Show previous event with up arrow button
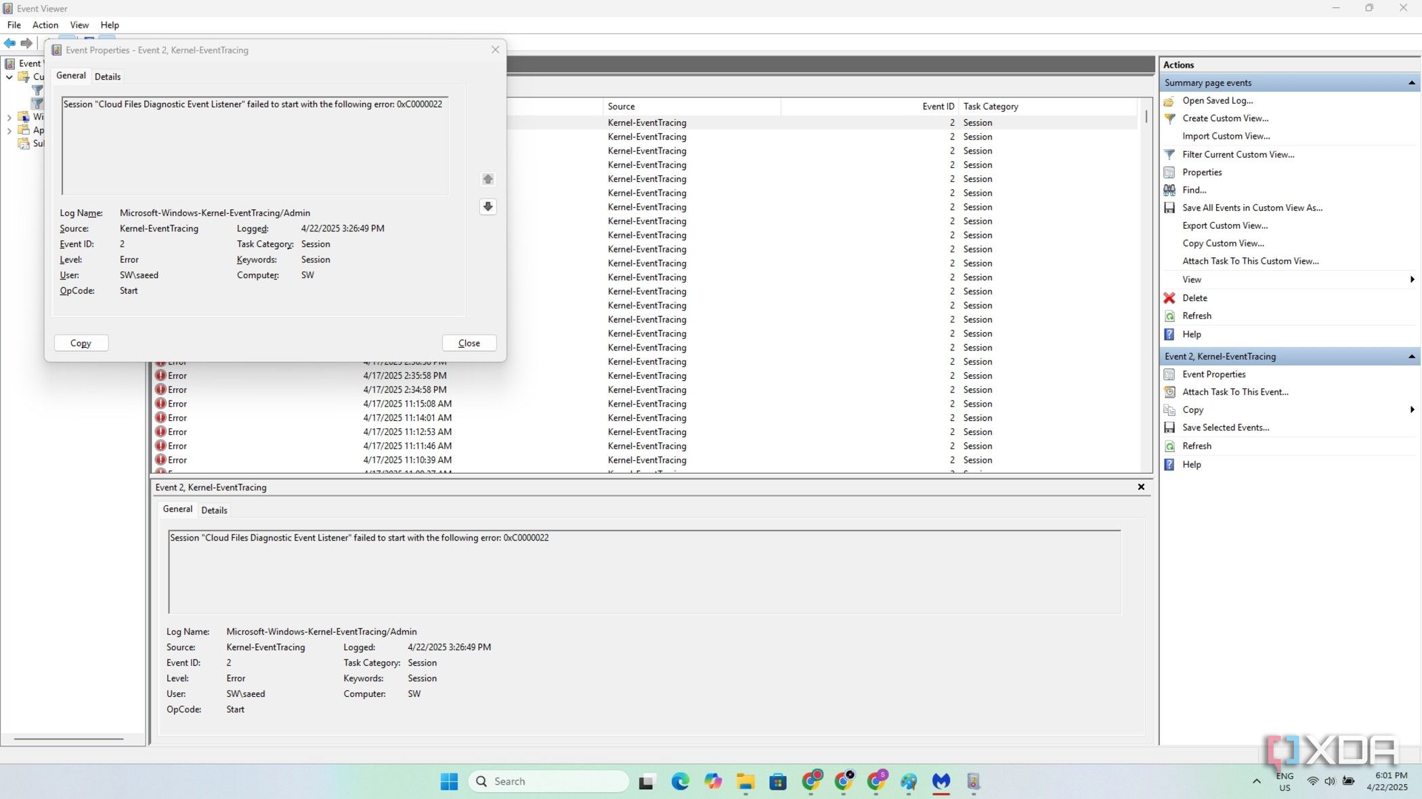The width and height of the screenshot is (1422, 799). pos(488,179)
